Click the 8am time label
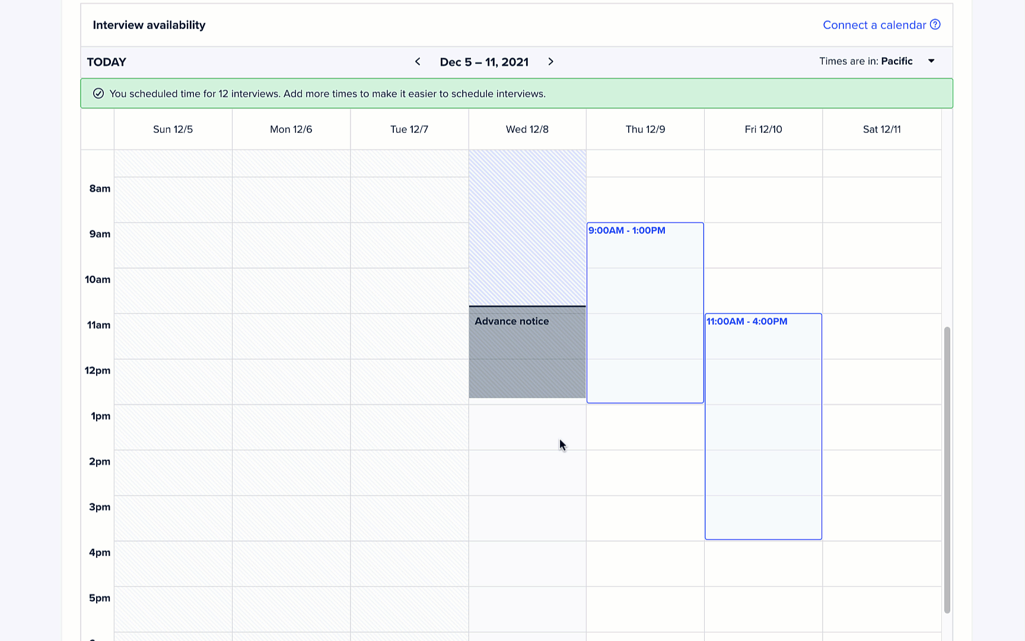This screenshot has width=1025, height=641. [x=100, y=189]
